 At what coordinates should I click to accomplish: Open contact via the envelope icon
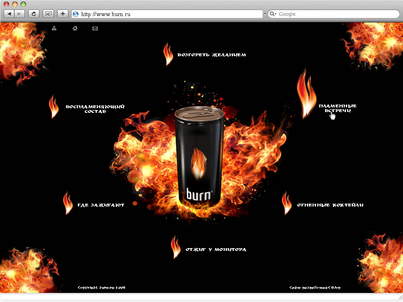tap(94, 28)
